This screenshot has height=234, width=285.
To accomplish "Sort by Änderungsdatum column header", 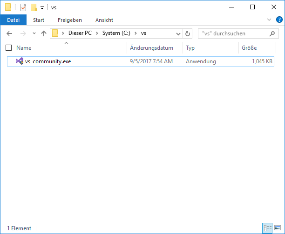I will (152, 48).
